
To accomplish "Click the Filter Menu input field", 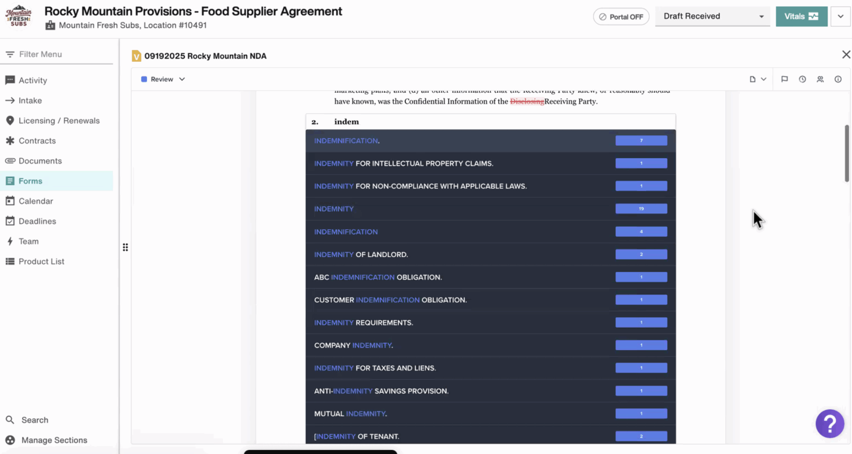I will coord(60,54).
